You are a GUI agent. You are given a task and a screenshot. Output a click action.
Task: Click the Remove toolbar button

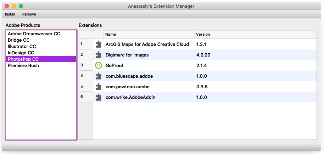click(x=29, y=14)
